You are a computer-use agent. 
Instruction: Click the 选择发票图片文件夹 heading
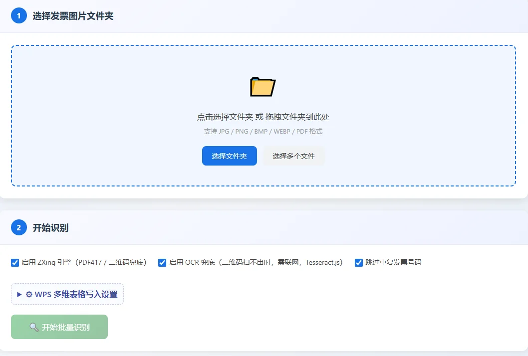73,16
